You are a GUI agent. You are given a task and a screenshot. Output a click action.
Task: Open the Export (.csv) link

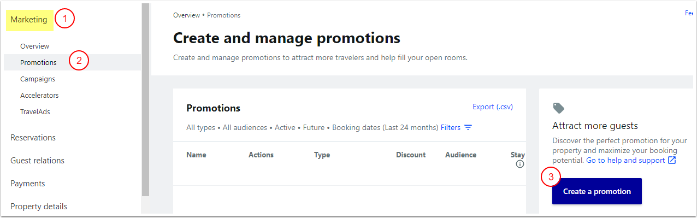click(x=493, y=107)
